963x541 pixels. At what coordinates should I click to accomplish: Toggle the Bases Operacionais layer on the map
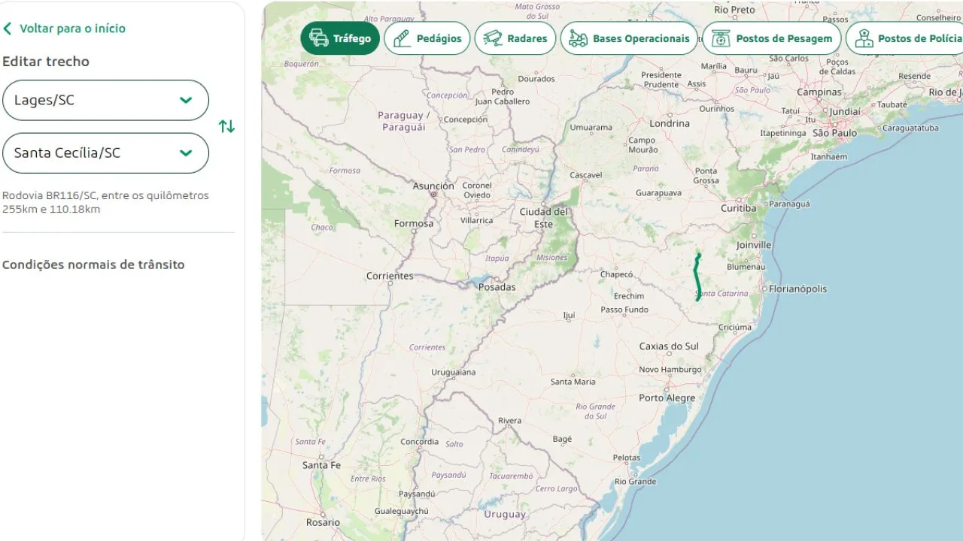tap(629, 38)
